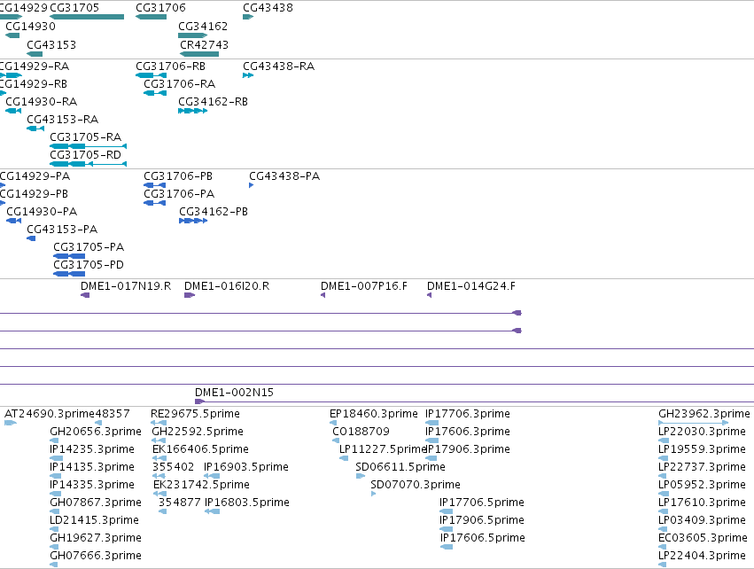Click the CG14930 gene label
The width and height of the screenshot is (754, 569).
[x=30, y=27]
